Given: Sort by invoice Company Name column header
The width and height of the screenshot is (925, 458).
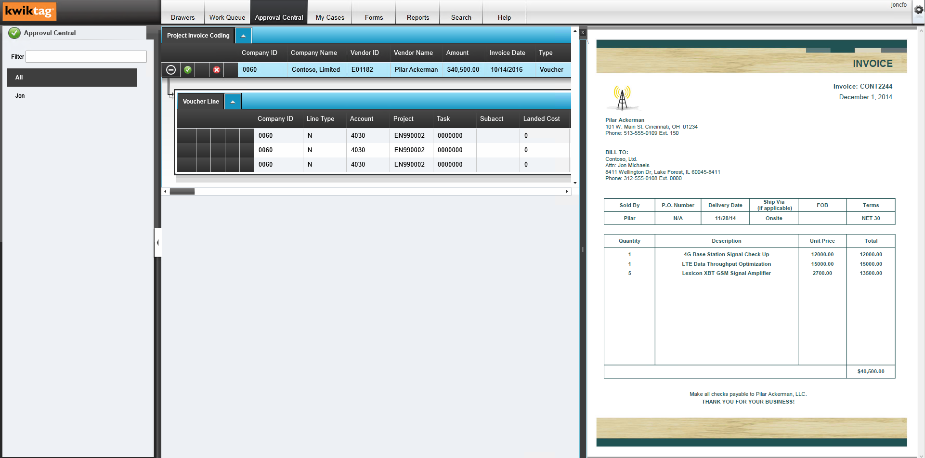Looking at the screenshot, I should tap(314, 53).
